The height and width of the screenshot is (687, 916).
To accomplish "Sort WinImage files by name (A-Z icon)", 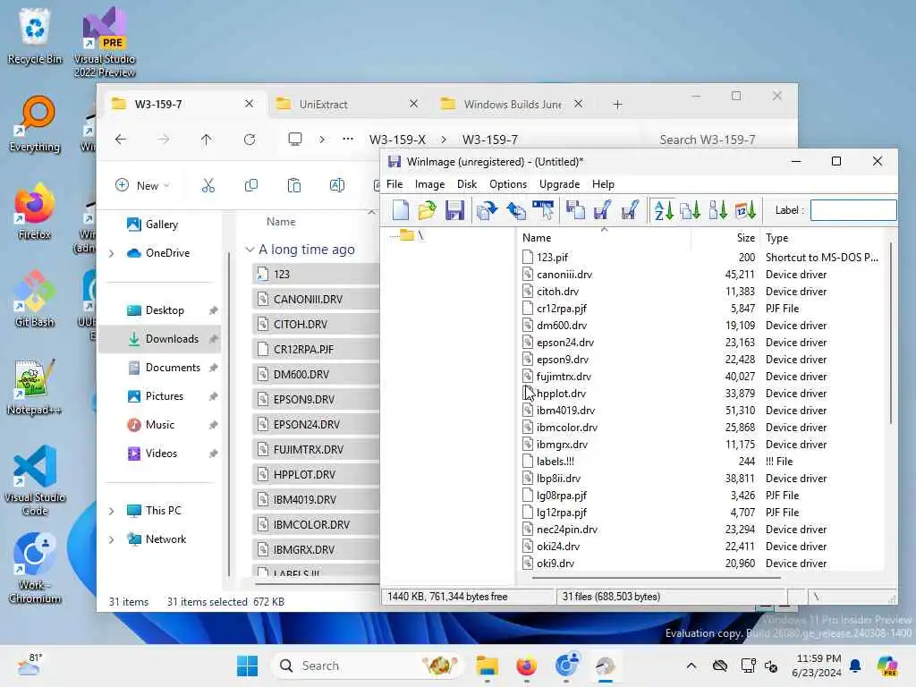I will point(664,210).
